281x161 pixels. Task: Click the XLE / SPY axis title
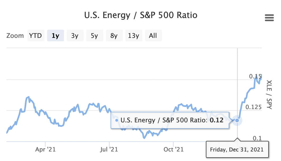(x=269, y=95)
